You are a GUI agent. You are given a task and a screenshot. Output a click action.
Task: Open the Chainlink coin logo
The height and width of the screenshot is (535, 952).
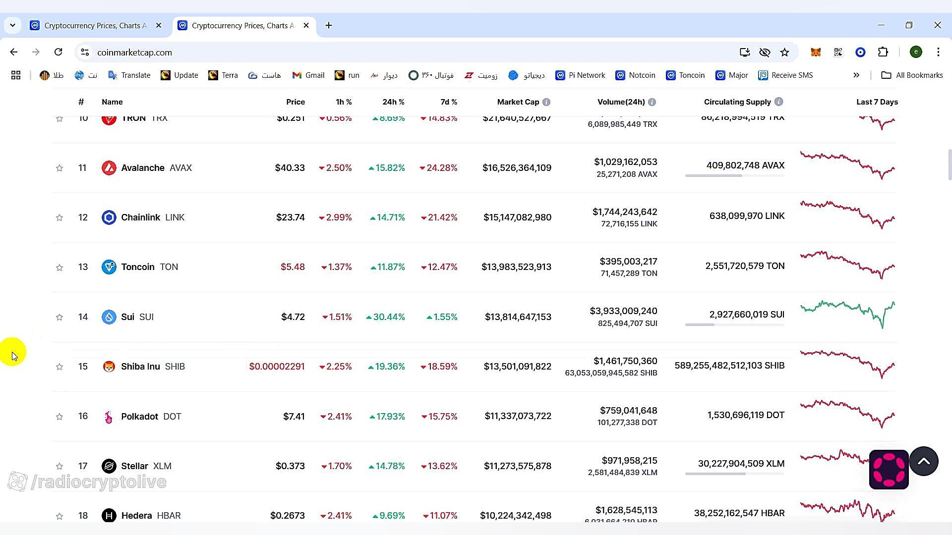(109, 217)
